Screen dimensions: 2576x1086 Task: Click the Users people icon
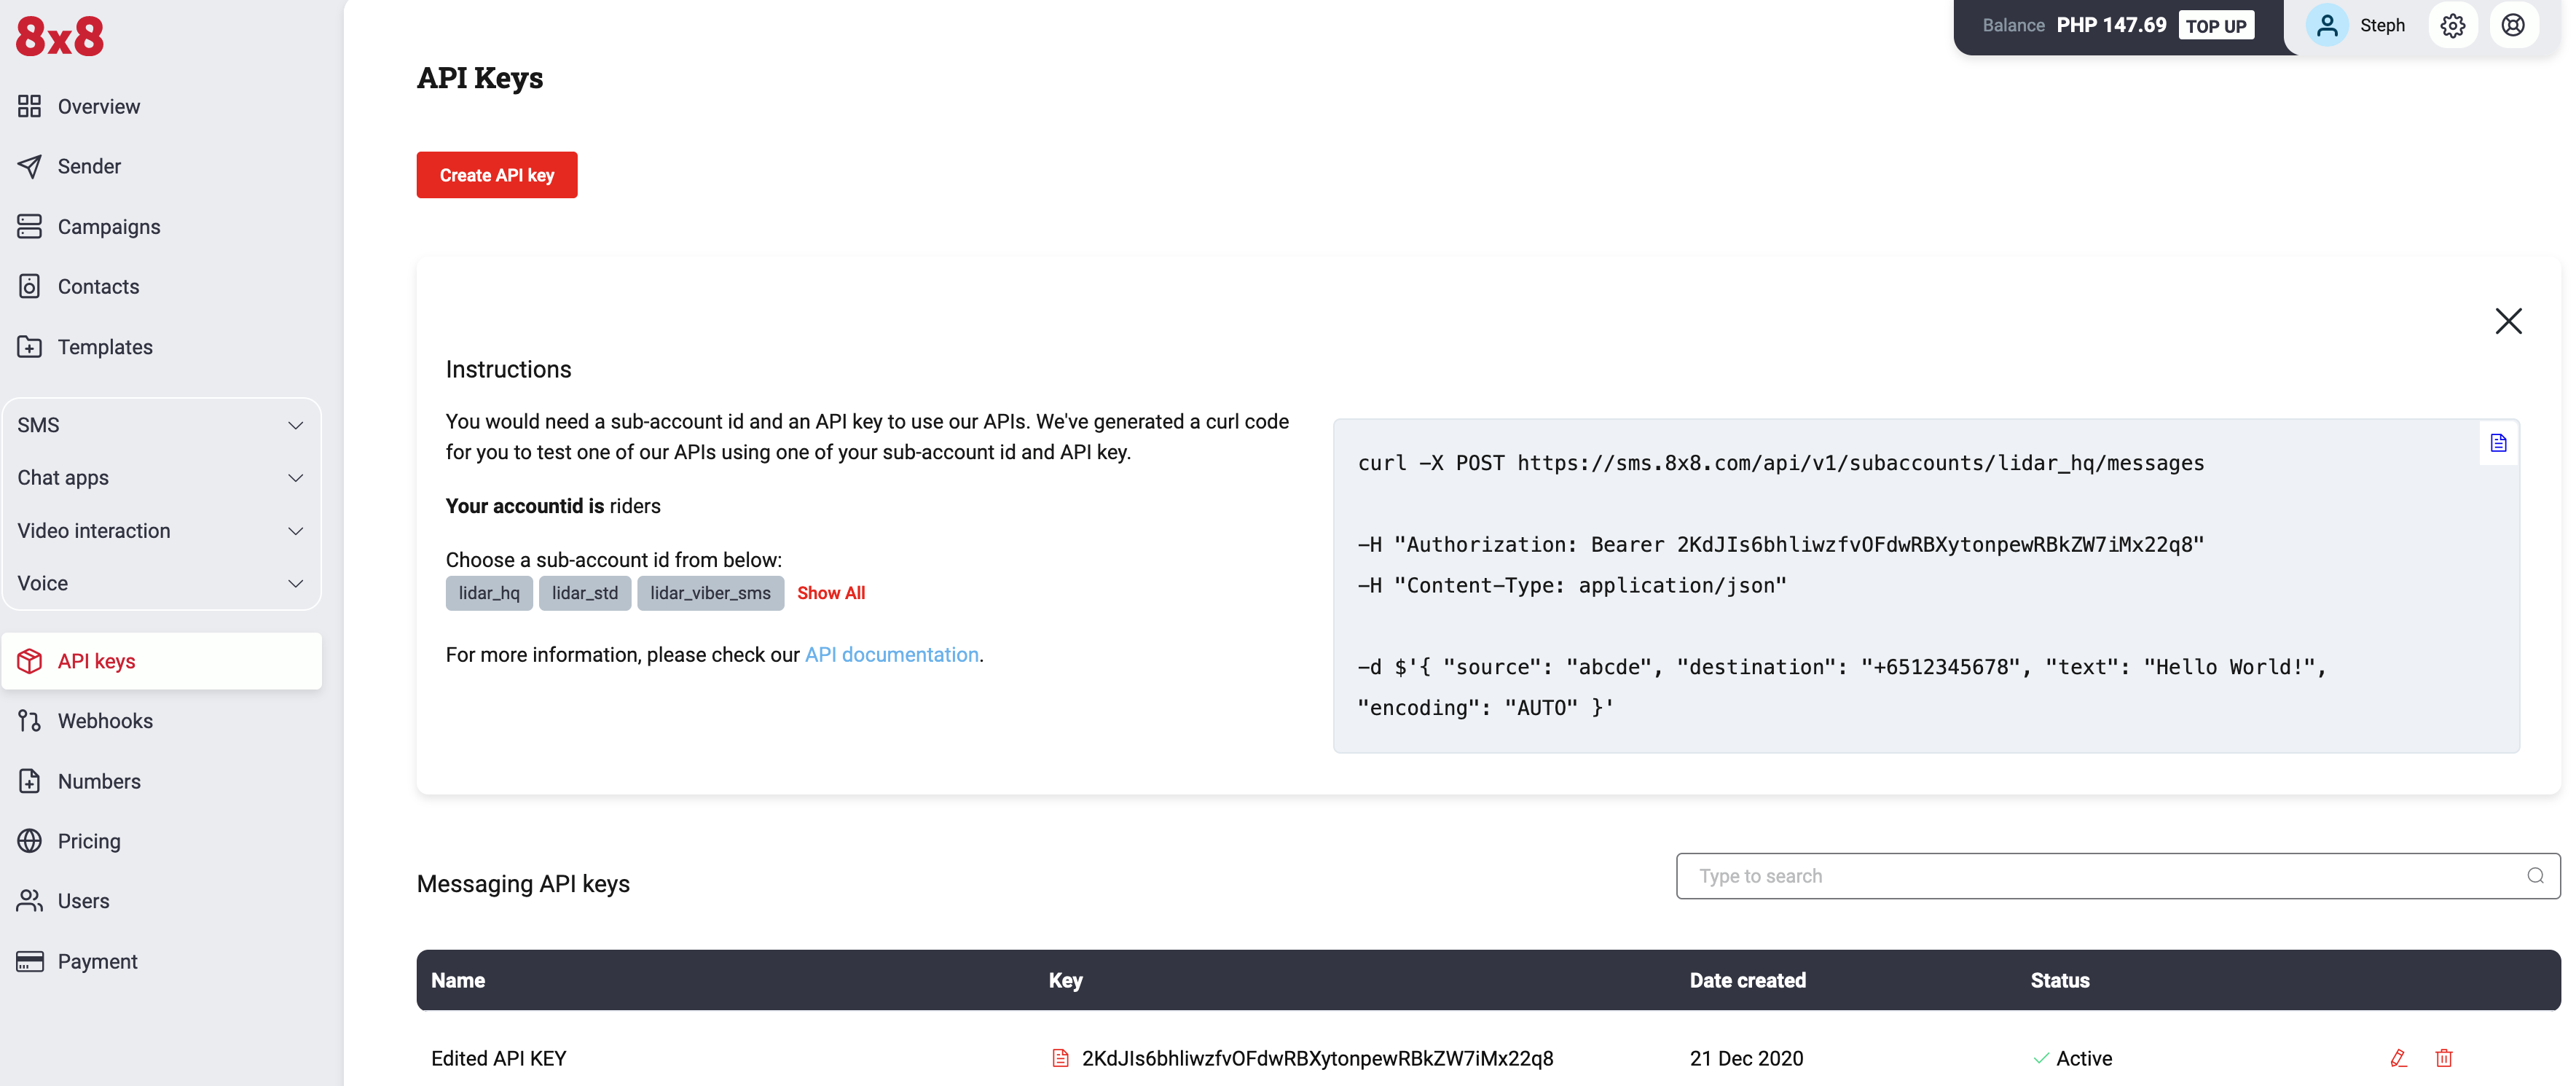coord(29,901)
